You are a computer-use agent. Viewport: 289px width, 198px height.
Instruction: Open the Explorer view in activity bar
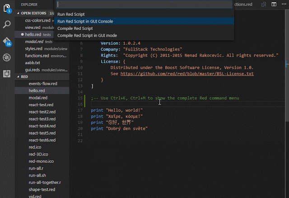pyautogui.click(x=7, y=8)
